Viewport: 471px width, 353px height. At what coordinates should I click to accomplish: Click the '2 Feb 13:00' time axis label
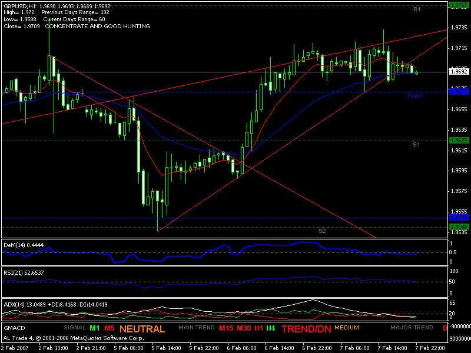coord(53,348)
